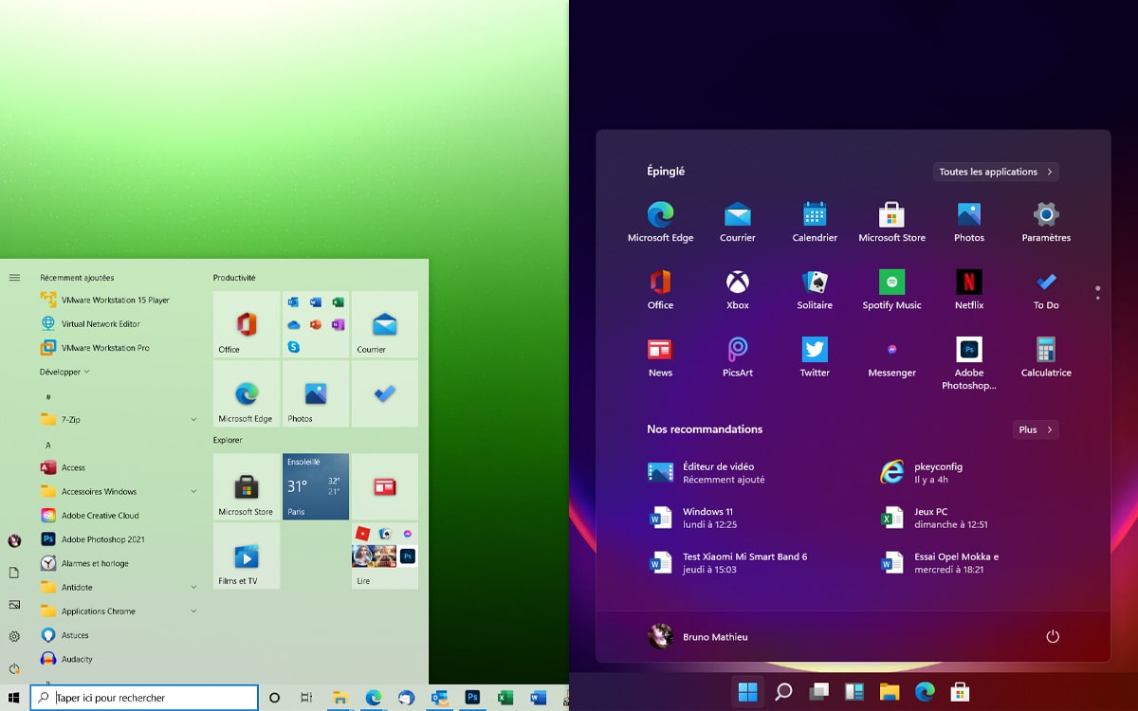Open pinned Spotify Music

[x=891, y=290]
